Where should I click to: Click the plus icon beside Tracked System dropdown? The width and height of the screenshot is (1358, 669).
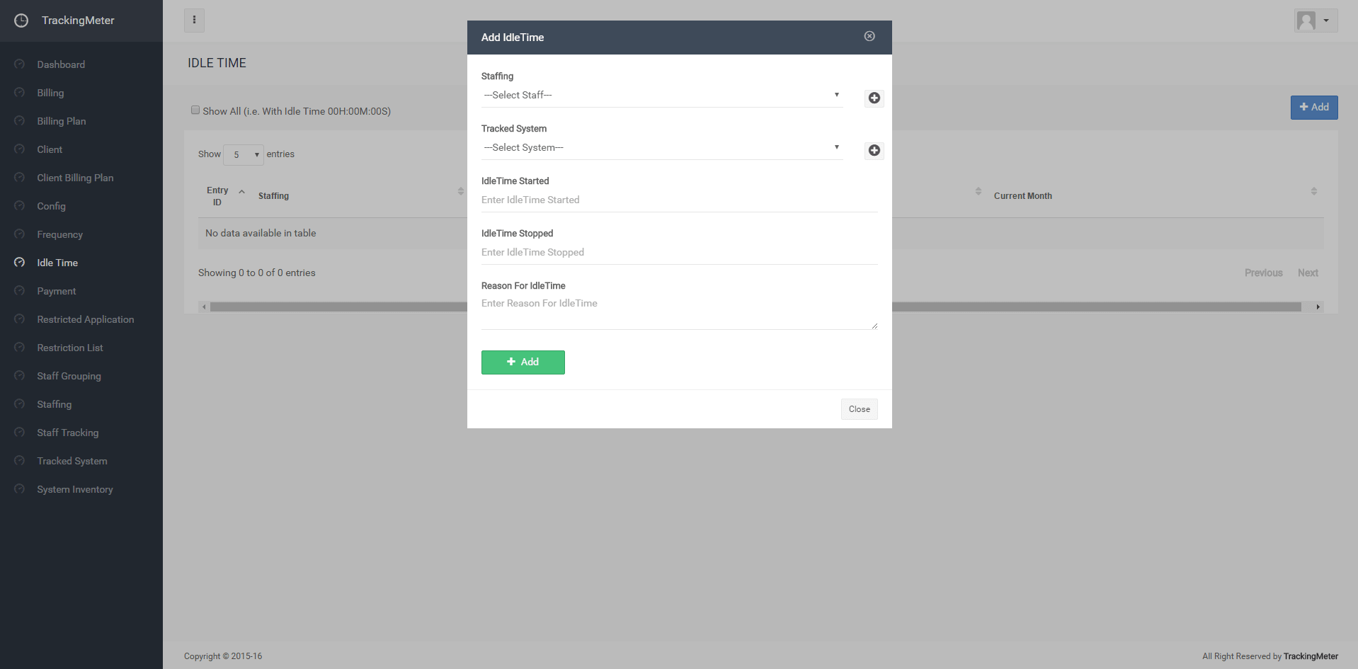tap(874, 151)
